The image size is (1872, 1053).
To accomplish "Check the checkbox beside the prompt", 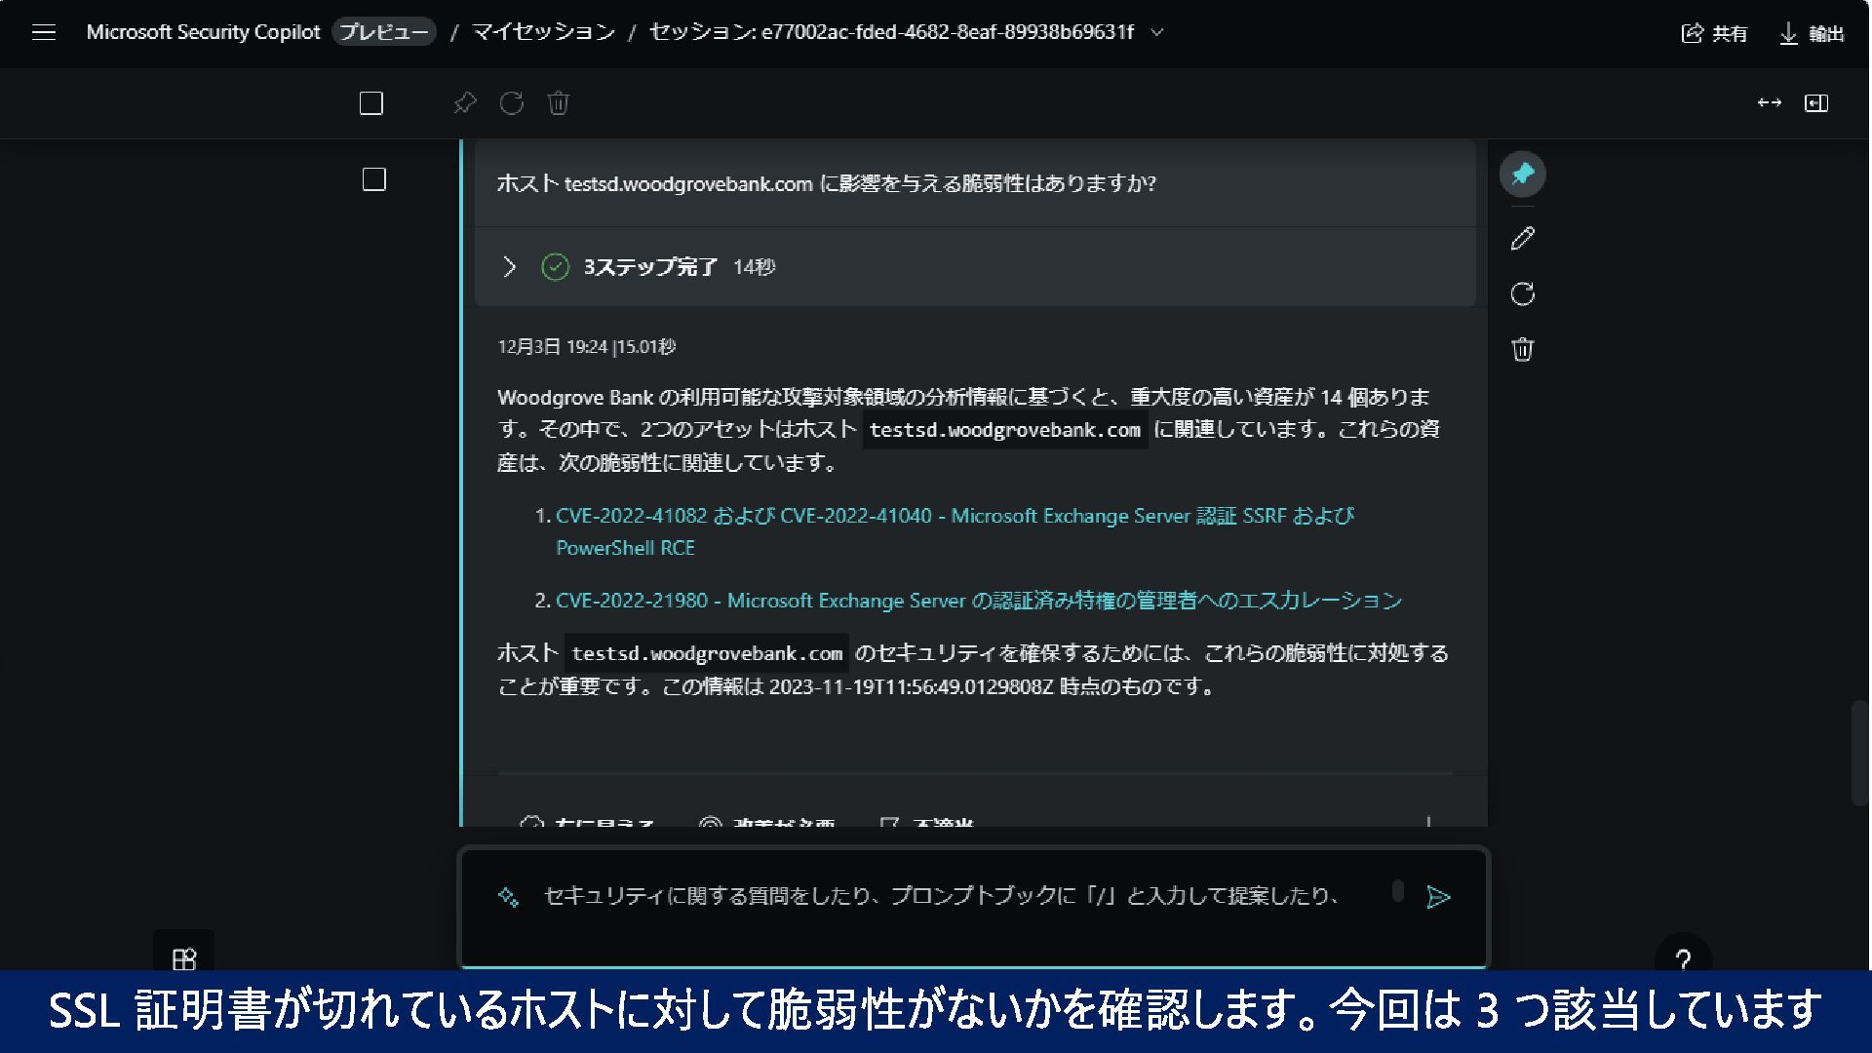I will pos(374,179).
